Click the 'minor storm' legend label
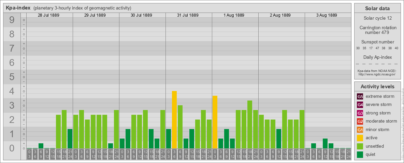Viewport: 404px width, 163px height. click(377, 130)
